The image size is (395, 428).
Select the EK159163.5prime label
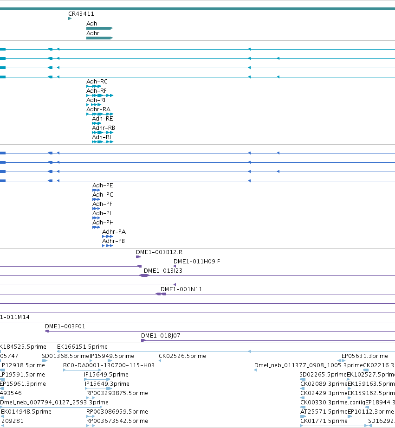click(x=371, y=384)
